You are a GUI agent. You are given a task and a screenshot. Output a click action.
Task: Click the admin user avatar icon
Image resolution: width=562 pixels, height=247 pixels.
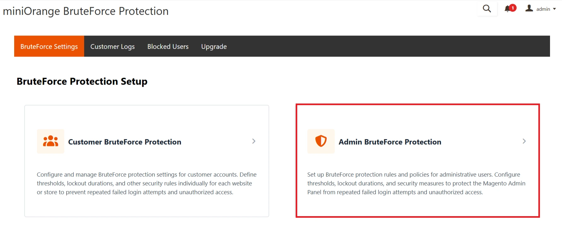529,8
